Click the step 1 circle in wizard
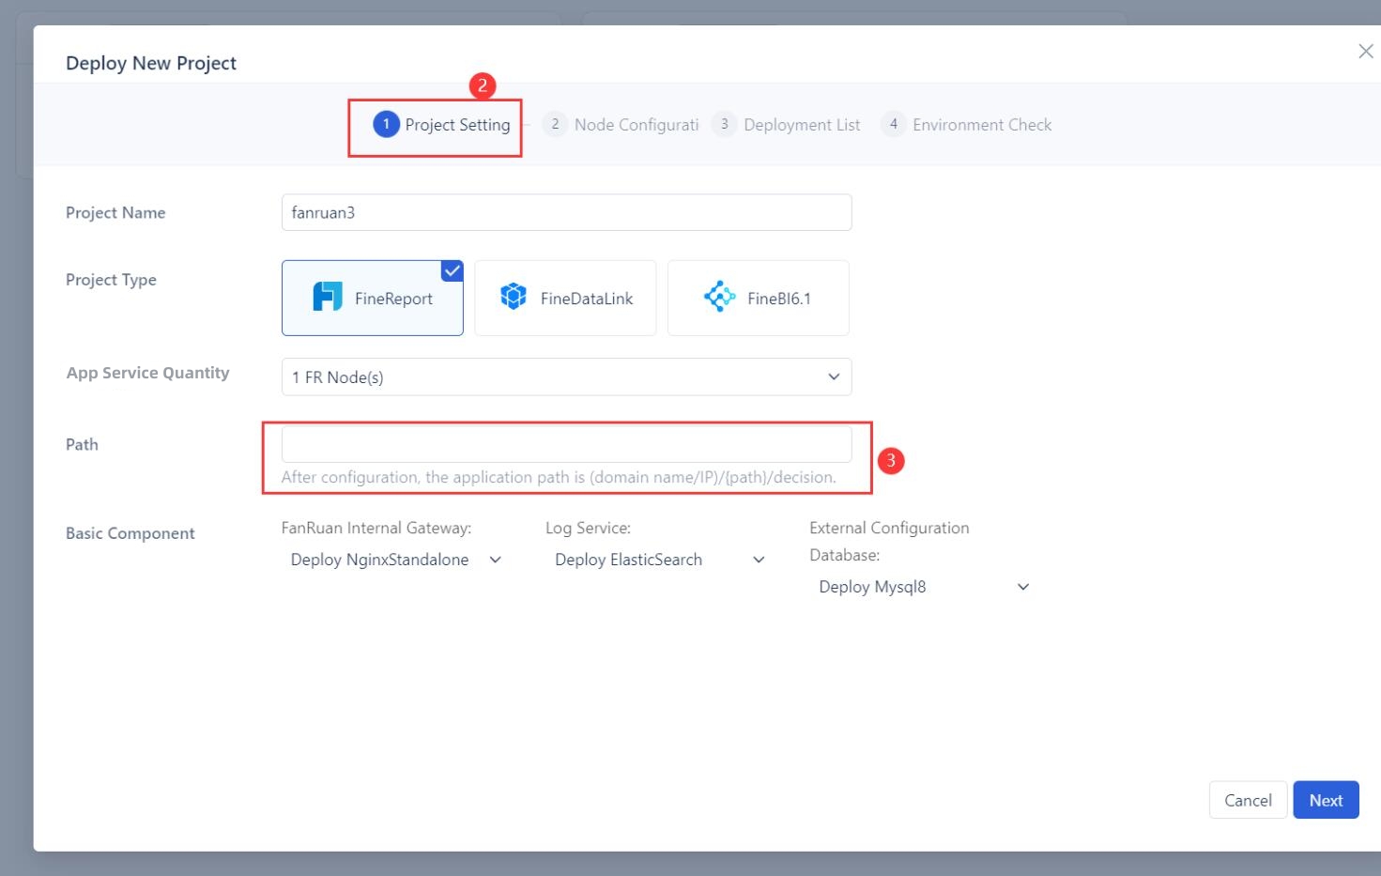The height and width of the screenshot is (876, 1381). click(386, 124)
